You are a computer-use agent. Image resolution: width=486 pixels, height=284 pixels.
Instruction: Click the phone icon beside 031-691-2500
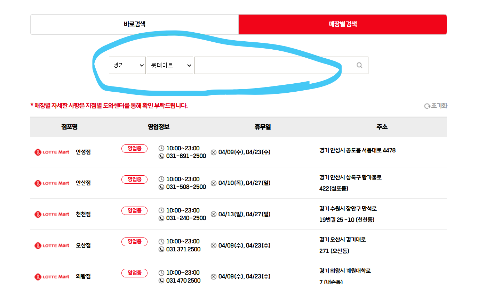click(x=161, y=156)
